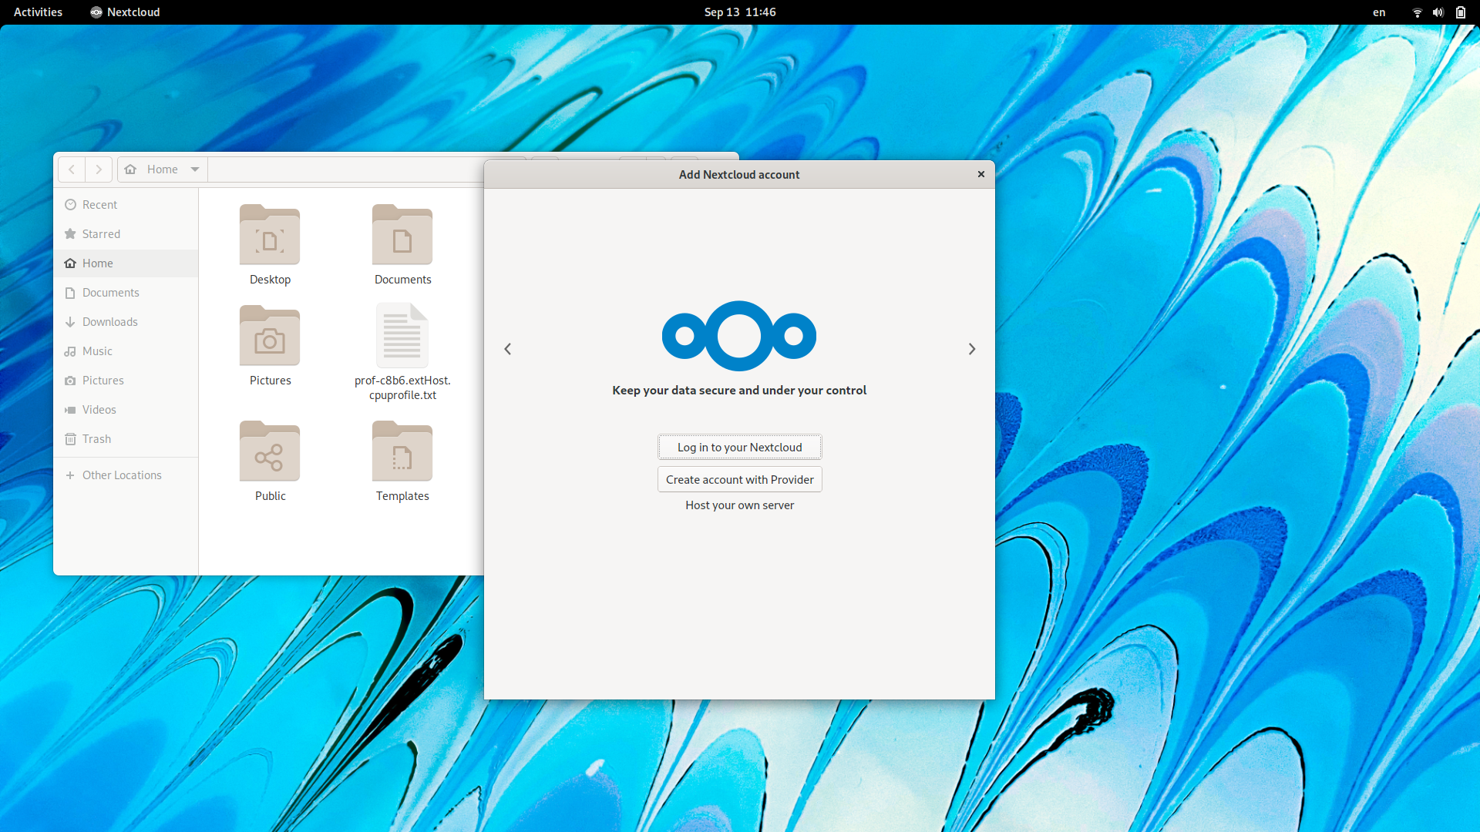
Task: Open the Templates folder
Action: 402,461
